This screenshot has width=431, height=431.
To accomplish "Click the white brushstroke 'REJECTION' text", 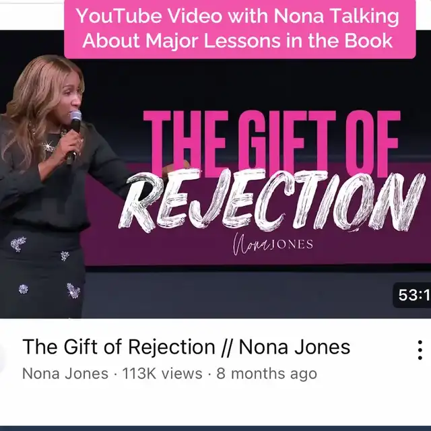I will pos(272,200).
